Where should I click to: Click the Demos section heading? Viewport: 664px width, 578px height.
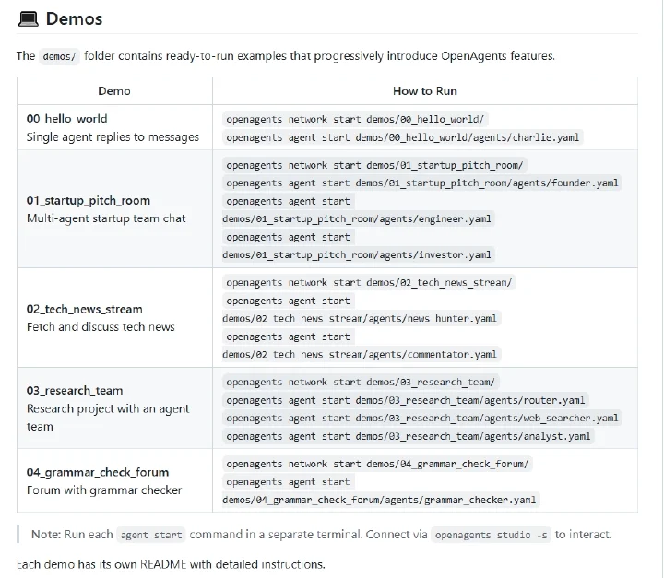click(74, 19)
